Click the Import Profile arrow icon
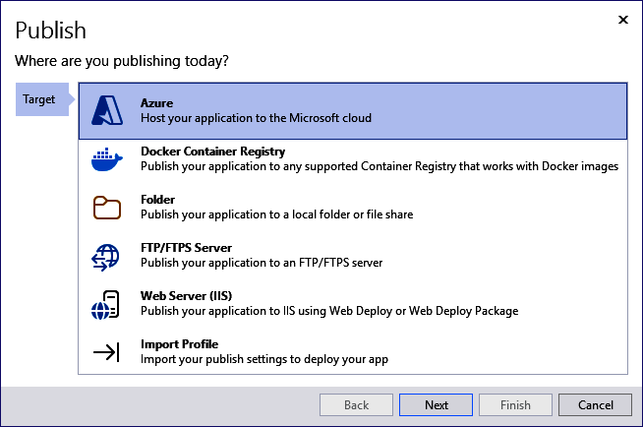This screenshot has width=643, height=427. pos(106,352)
